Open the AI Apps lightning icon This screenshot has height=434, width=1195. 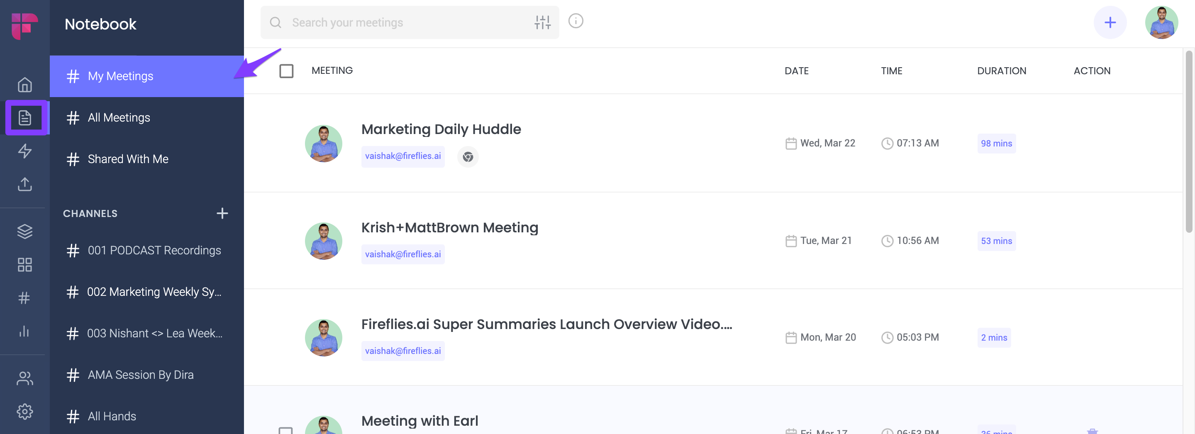pyautogui.click(x=24, y=151)
